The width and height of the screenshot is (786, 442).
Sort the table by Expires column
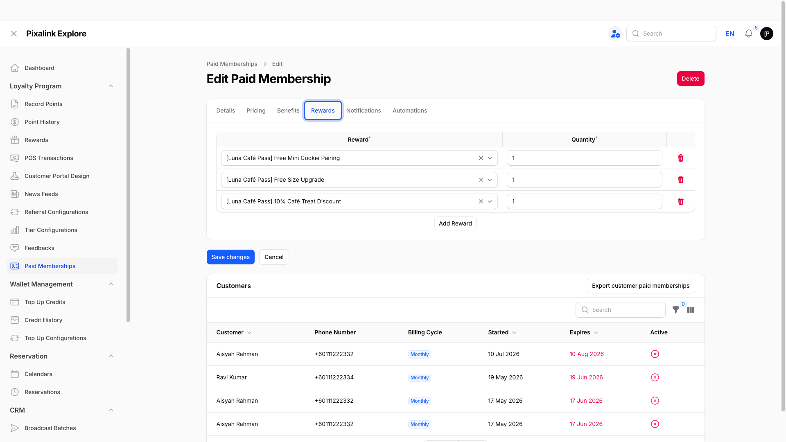click(584, 332)
